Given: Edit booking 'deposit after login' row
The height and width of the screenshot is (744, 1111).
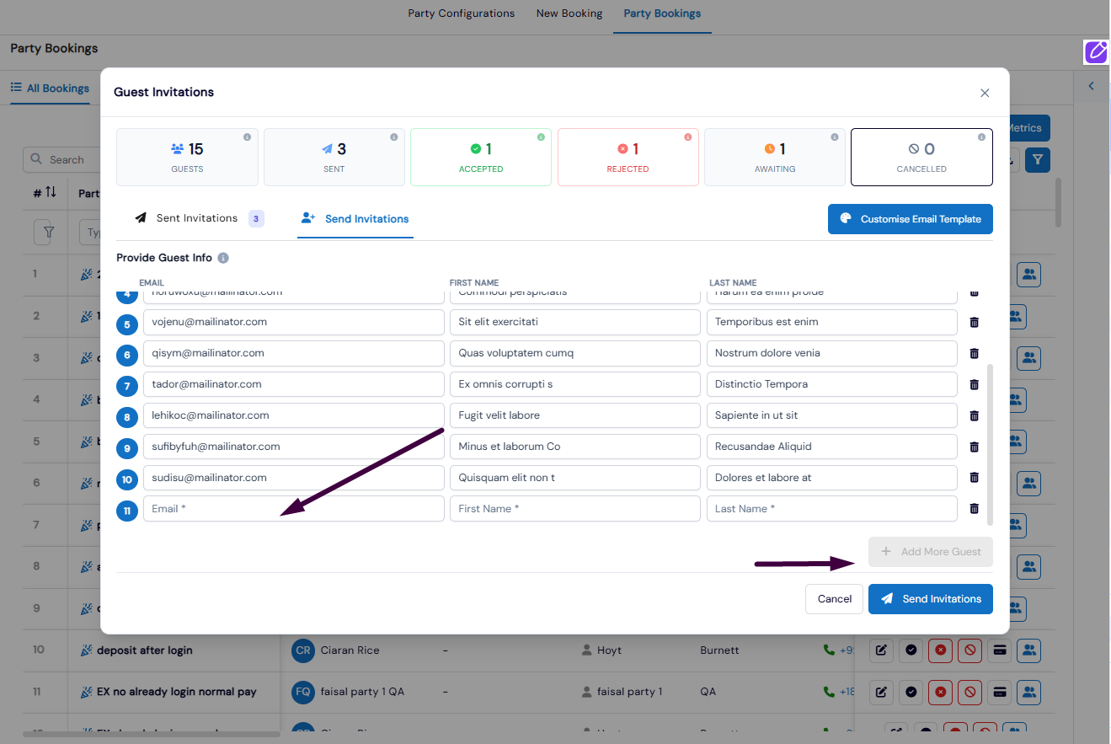Looking at the screenshot, I should point(881,650).
